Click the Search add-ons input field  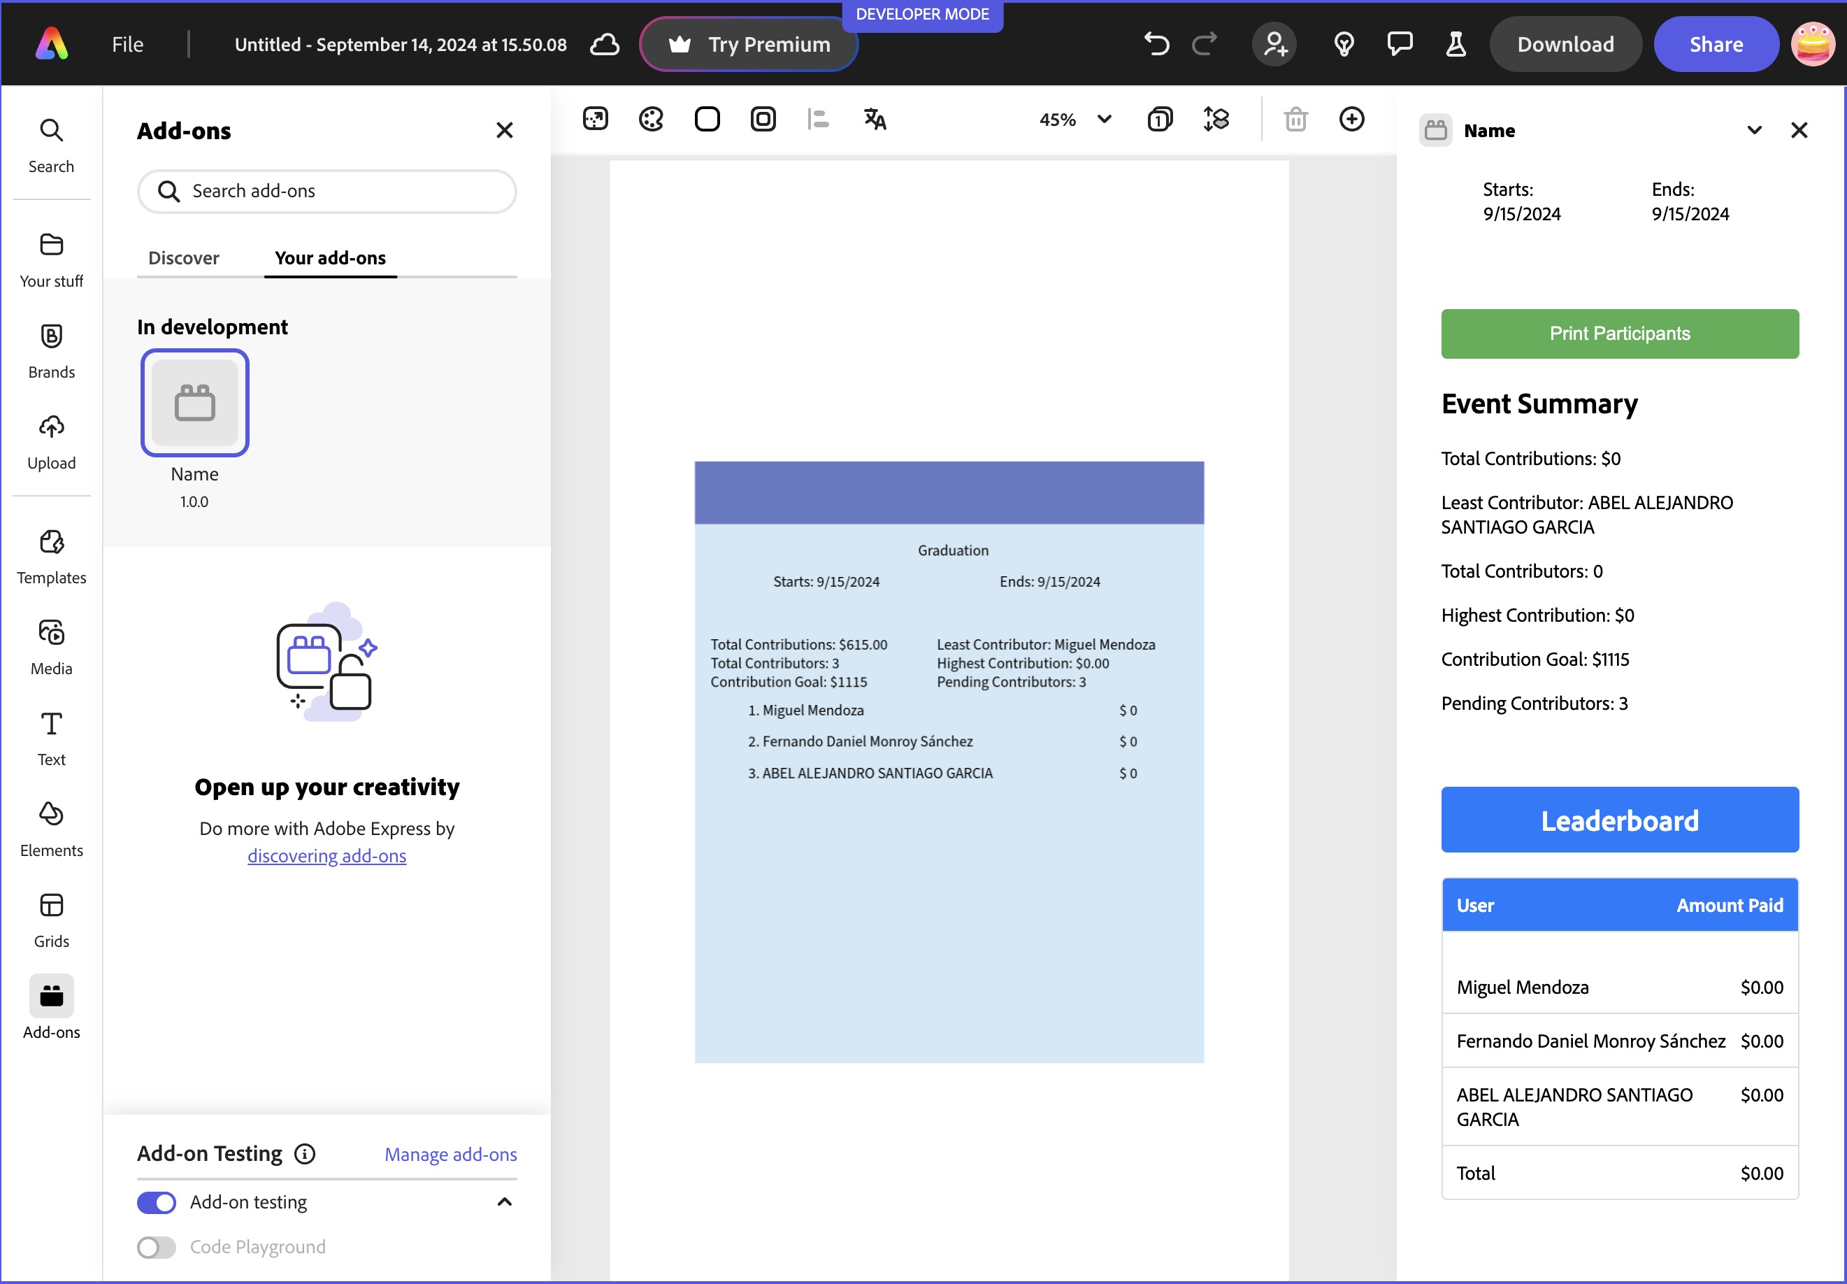326,192
